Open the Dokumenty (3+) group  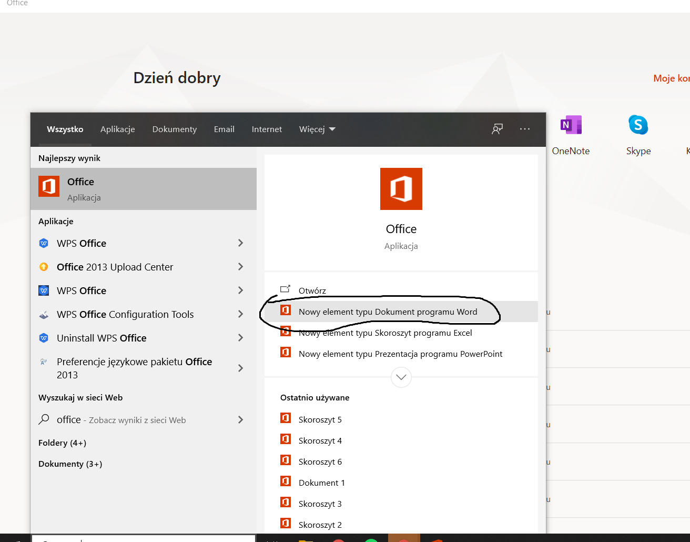(70, 464)
